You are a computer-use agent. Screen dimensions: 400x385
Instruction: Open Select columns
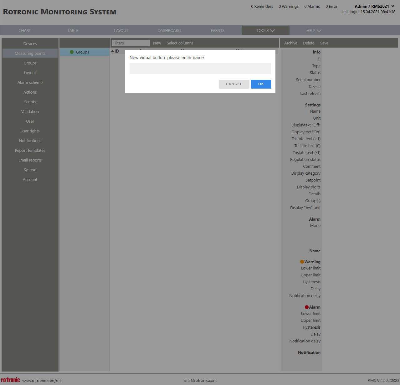[x=180, y=43]
